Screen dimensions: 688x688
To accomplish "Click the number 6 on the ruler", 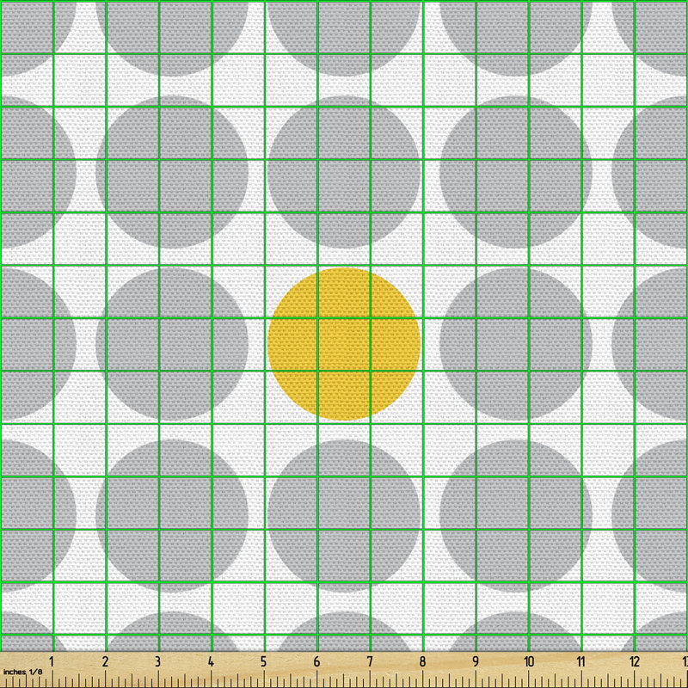I will [316, 661].
